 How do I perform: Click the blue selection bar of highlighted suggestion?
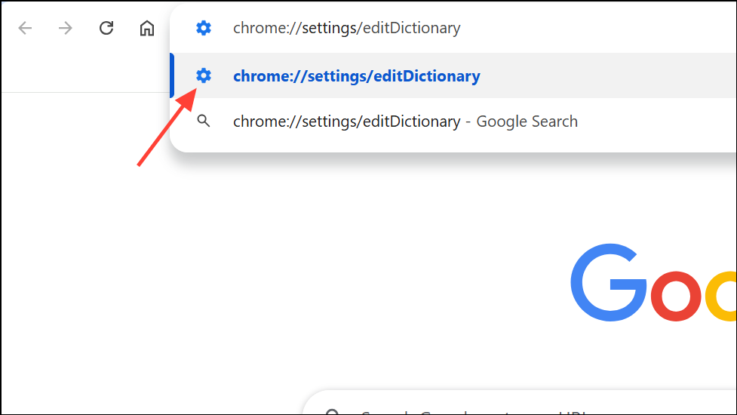(x=172, y=75)
